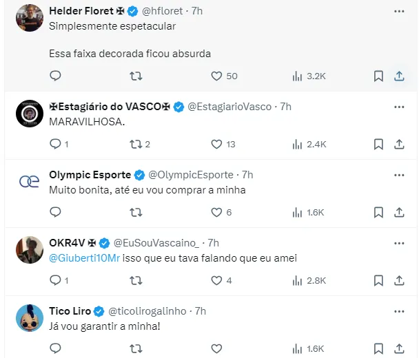Reply to Helder Floret's tweet
Screen dimensions: 419x358
pos(56,76)
